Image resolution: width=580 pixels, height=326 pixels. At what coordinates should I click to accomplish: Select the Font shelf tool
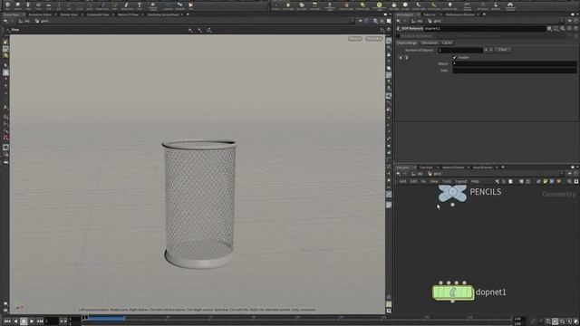tap(140, 5)
